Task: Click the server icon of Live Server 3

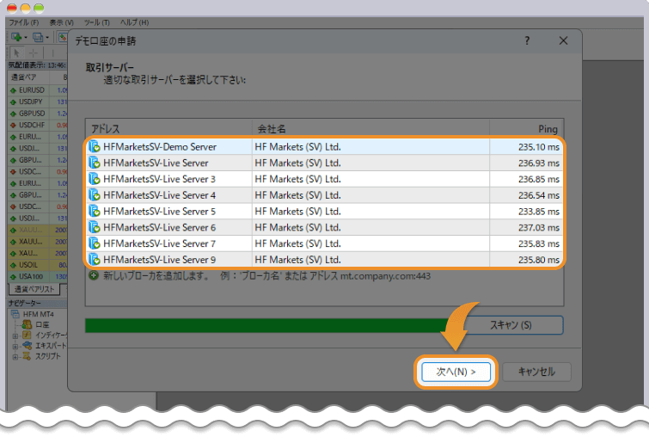Action: [x=95, y=179]
